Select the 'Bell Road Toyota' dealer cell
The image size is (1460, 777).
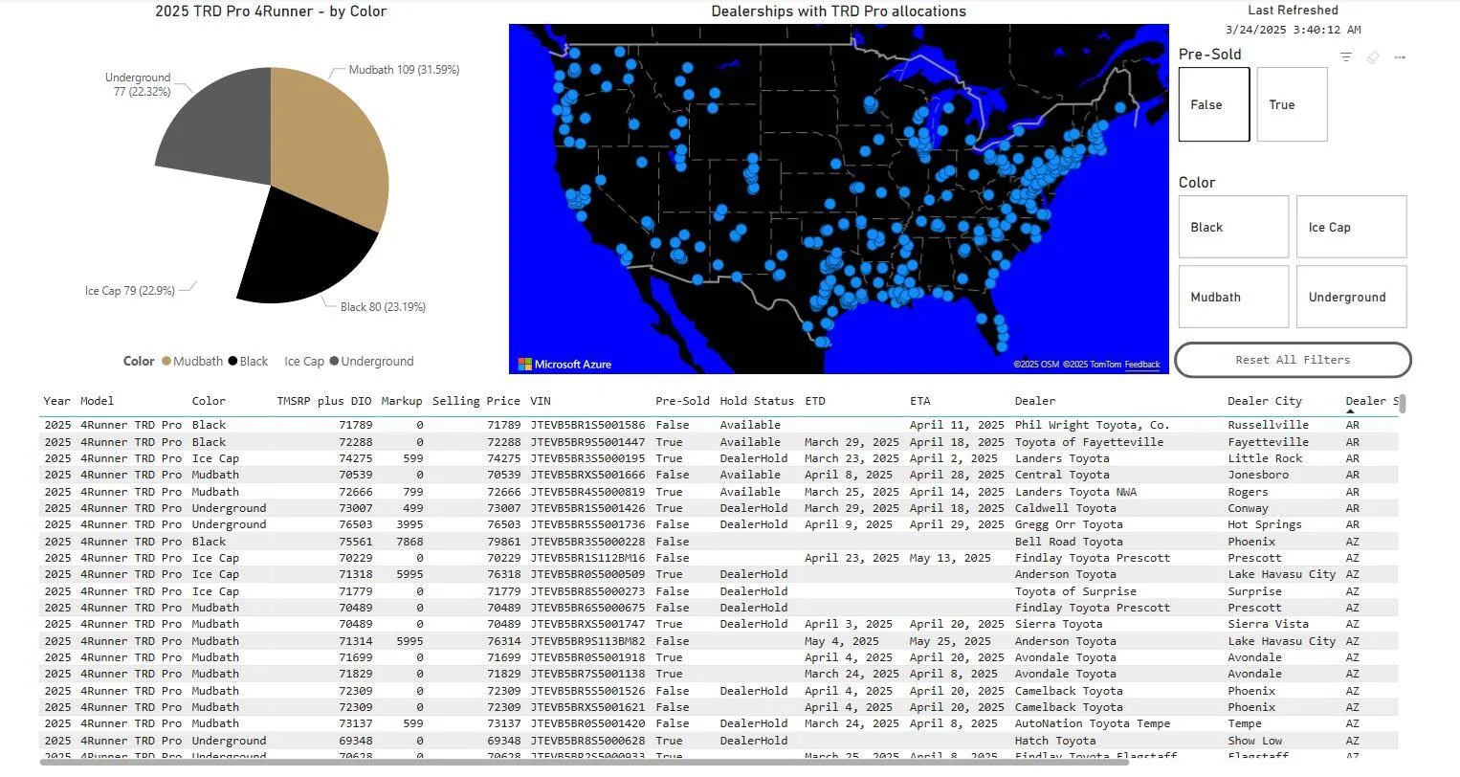1069,542
